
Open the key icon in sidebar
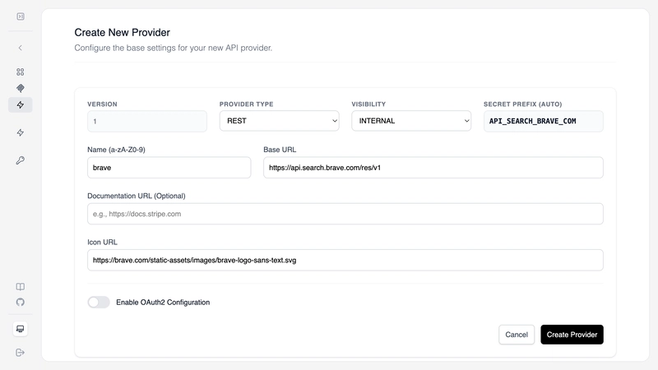click(x=21, y=160)
